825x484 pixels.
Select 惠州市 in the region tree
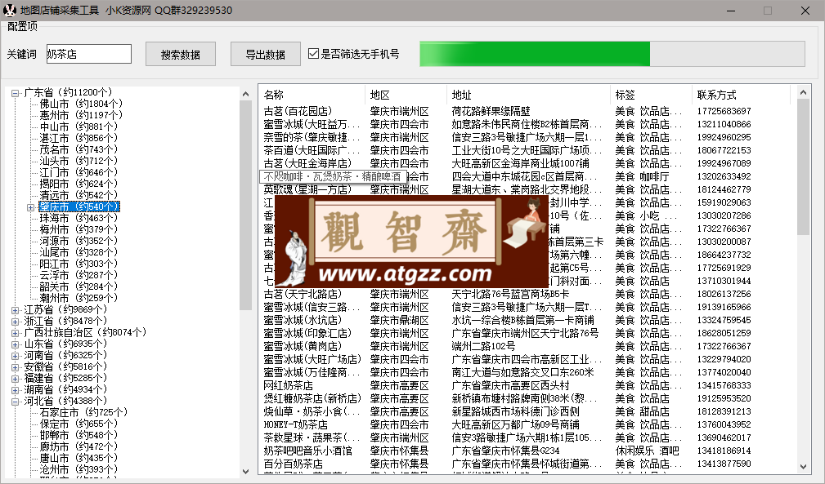click(x=81, y=115)
